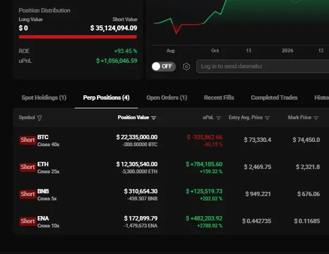Screen dimensions: 329x254
Task: Click Cross 10x leverage label
Action: [48, 226]
